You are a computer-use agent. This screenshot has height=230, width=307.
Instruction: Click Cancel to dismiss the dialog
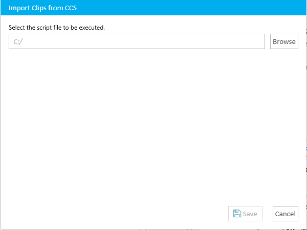click(x=286, y=214)
